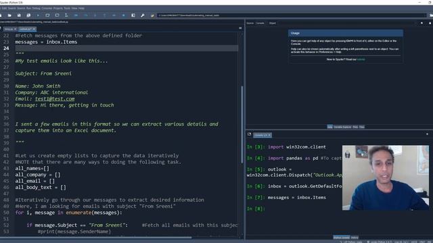Open the editor pane options menu icon

pos(240,28)
